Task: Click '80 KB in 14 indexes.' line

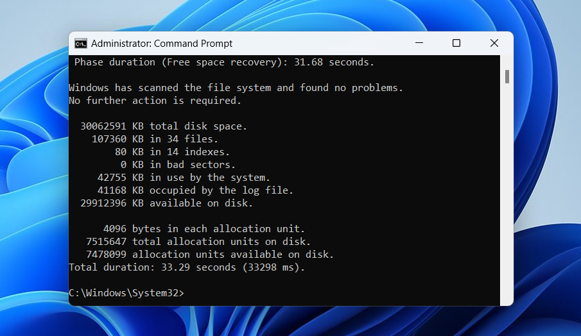Action: [x=172, y=152]
